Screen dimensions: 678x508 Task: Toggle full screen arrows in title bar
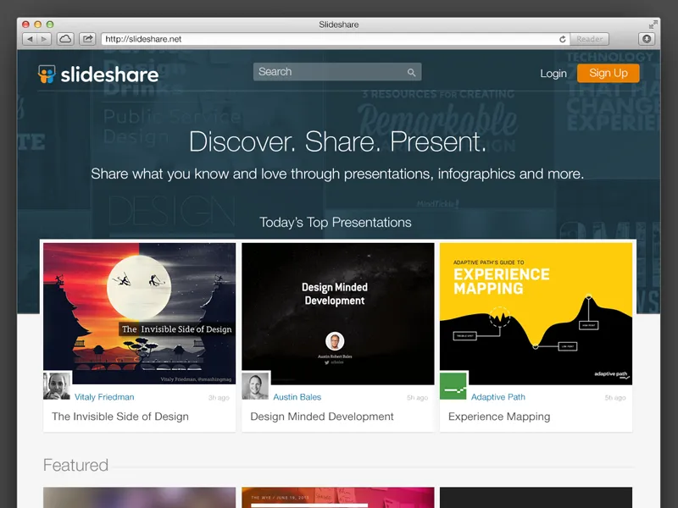[x=653, y=25]
